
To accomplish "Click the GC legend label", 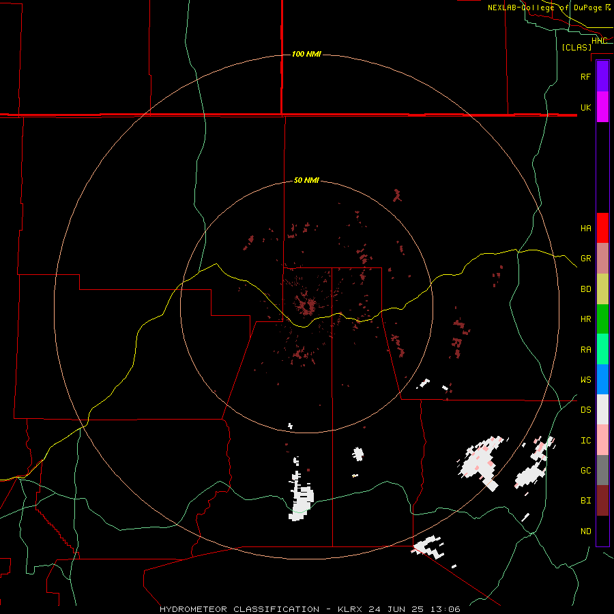I will tap(585, 471).
